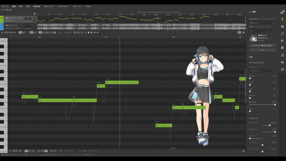Click the プリセットの読み込み/保存 button

click(x=262, y=45)
